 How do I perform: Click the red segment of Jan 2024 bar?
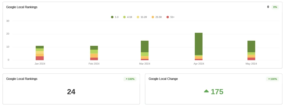click(x=40, y=58)
